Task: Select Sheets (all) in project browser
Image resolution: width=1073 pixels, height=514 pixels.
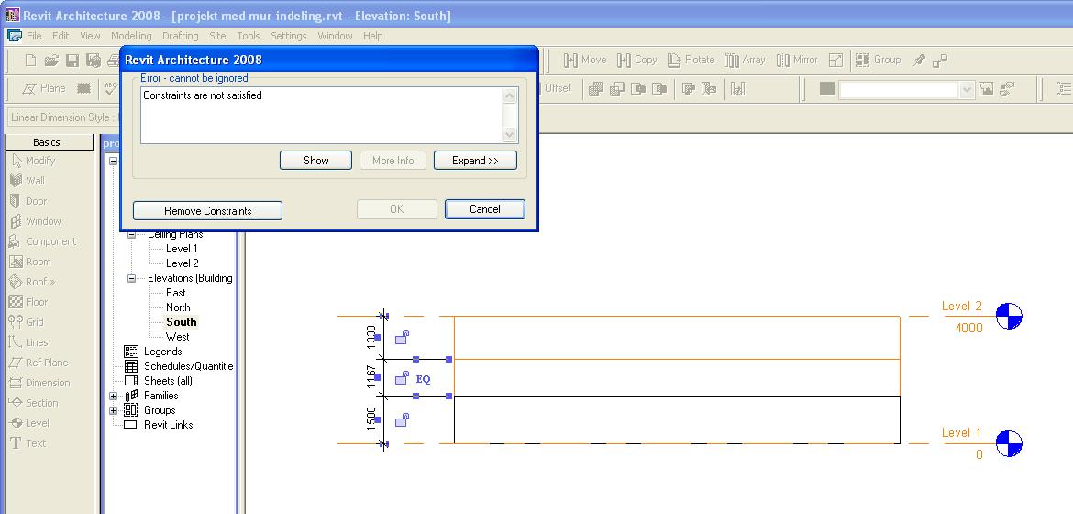Action: click(169, 381)
